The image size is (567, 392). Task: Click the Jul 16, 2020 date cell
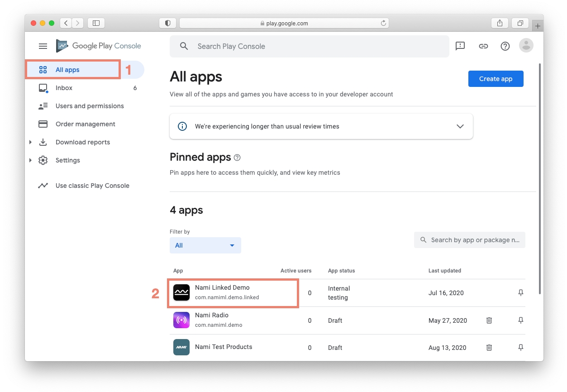pos(446,293)
